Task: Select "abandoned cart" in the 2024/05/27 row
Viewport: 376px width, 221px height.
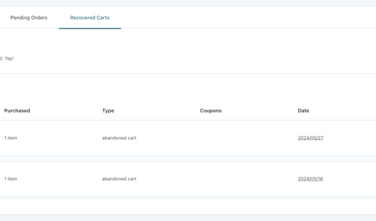Action: pos(119,138)
